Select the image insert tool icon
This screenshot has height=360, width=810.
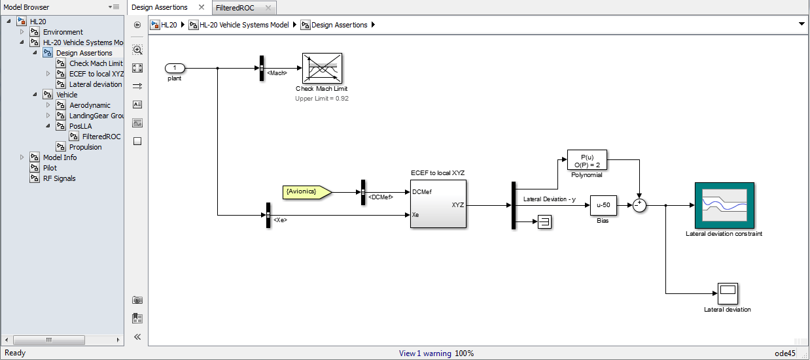tap(137, 123)
